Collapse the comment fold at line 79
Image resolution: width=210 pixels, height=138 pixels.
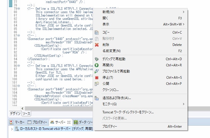point(19,9)
